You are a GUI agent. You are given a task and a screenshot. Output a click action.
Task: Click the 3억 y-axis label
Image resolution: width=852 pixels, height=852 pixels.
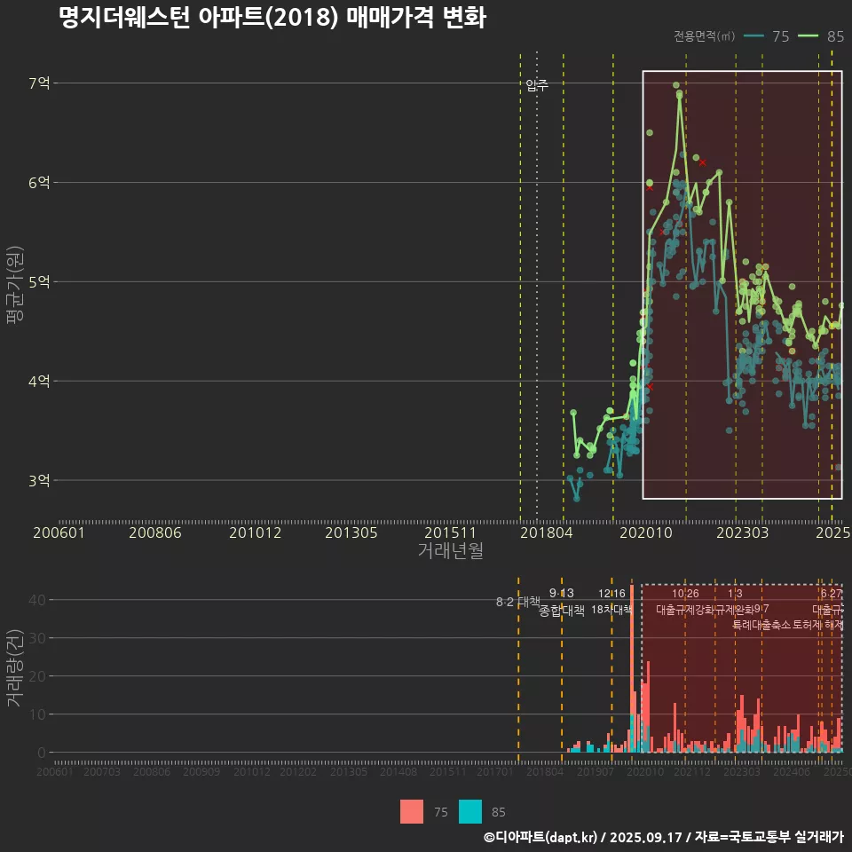(x=39, y=480)
